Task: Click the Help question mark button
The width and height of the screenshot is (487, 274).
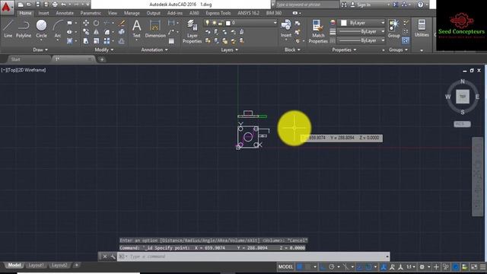Action: (x=420, y=5)
